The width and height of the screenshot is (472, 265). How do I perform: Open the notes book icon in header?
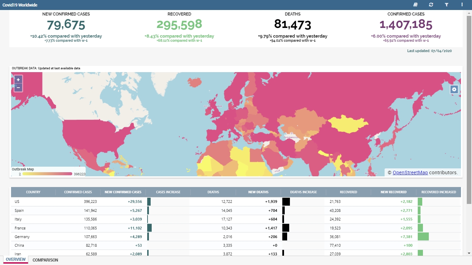416,5
